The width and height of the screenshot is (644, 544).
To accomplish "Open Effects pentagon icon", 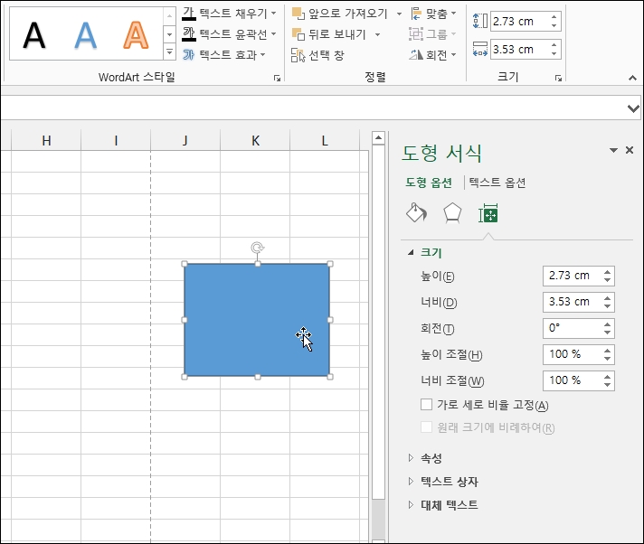I will point(452,213).
